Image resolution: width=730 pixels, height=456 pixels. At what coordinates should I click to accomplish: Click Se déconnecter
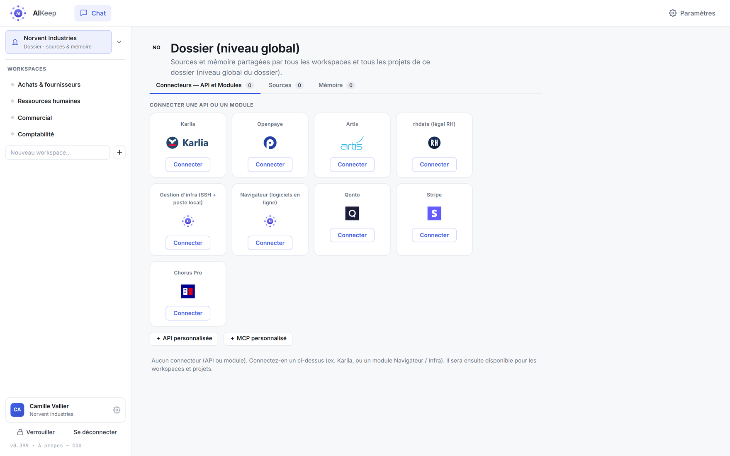click(x=95, y=432)
